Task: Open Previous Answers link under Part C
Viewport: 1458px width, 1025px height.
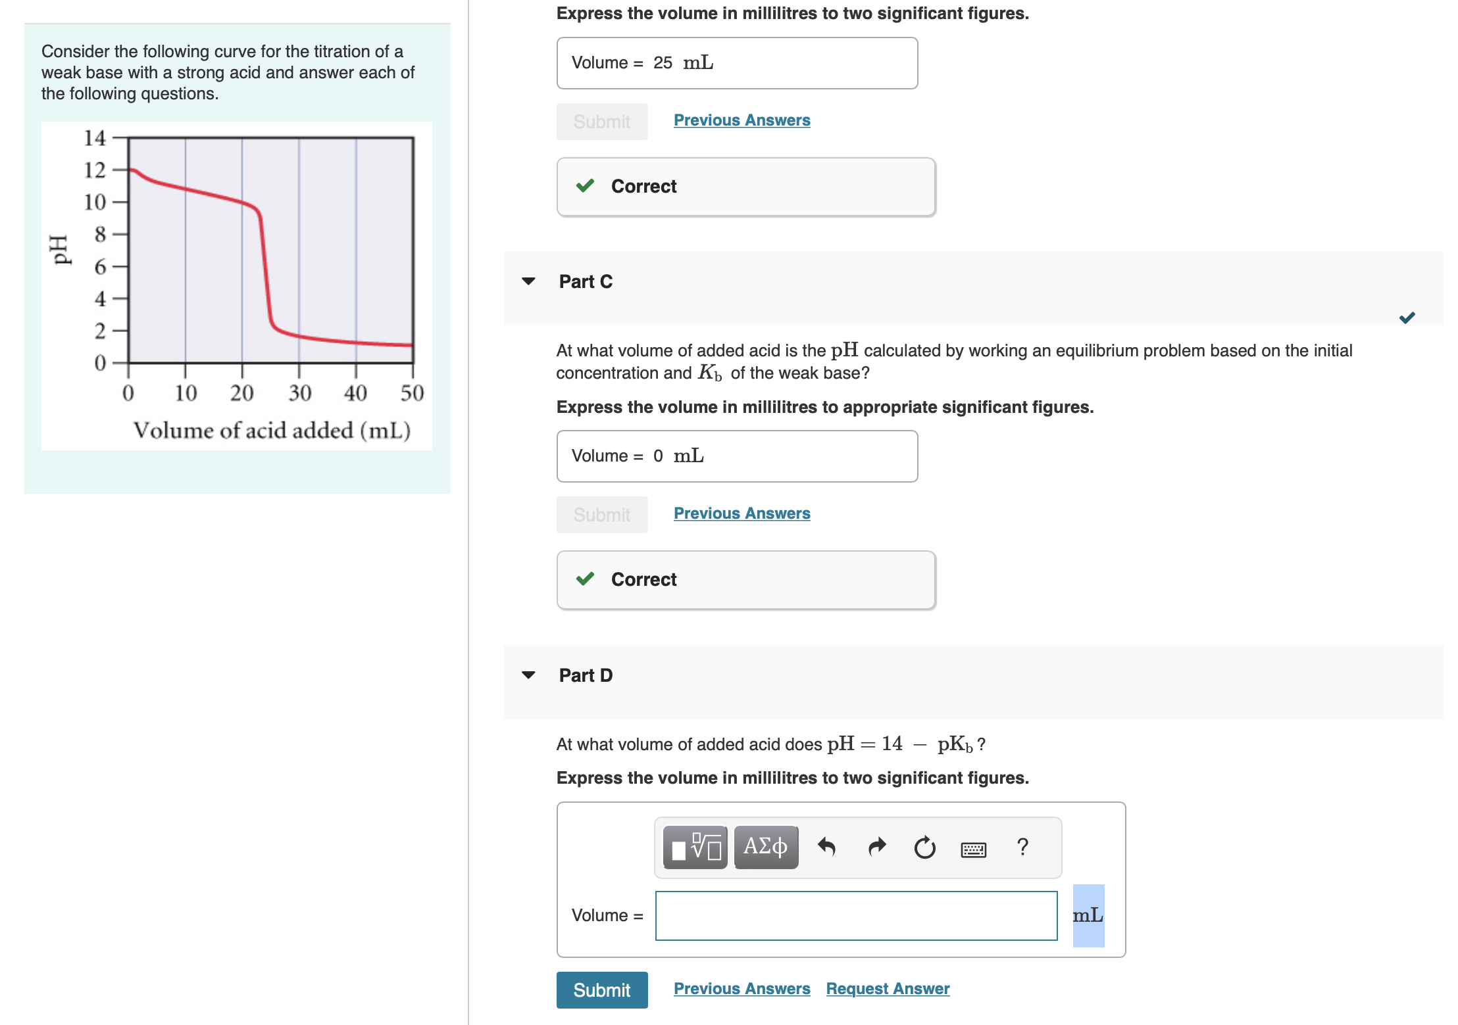Action: [x=742, y=513]
